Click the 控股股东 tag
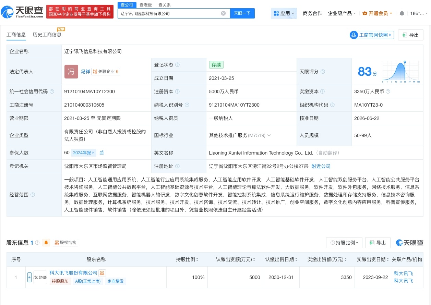431x305 pixels. pyautogui.click(x=60, y=281)
